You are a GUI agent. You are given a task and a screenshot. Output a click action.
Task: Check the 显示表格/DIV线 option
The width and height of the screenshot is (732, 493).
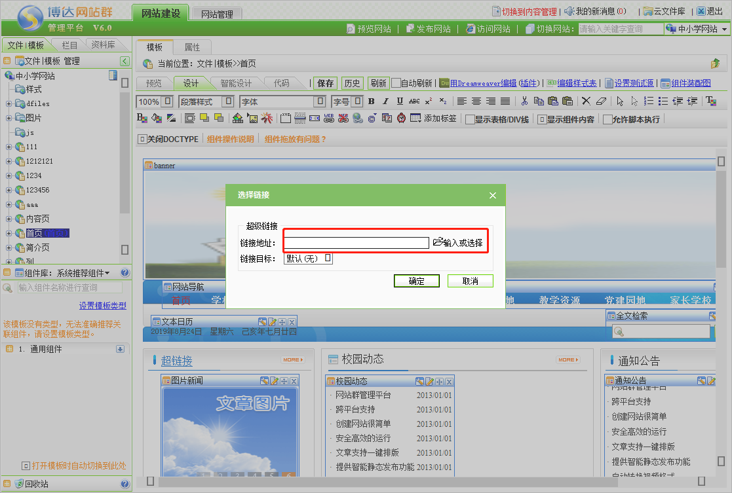pos(470,119)
